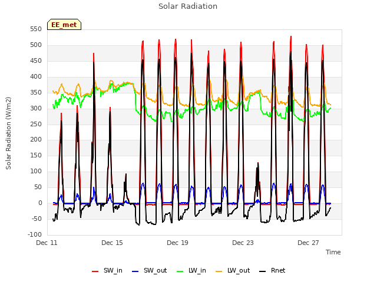Click the 200 y-axis tick label
The height and width of the screenshot is (282, 377).
point(36,140)
